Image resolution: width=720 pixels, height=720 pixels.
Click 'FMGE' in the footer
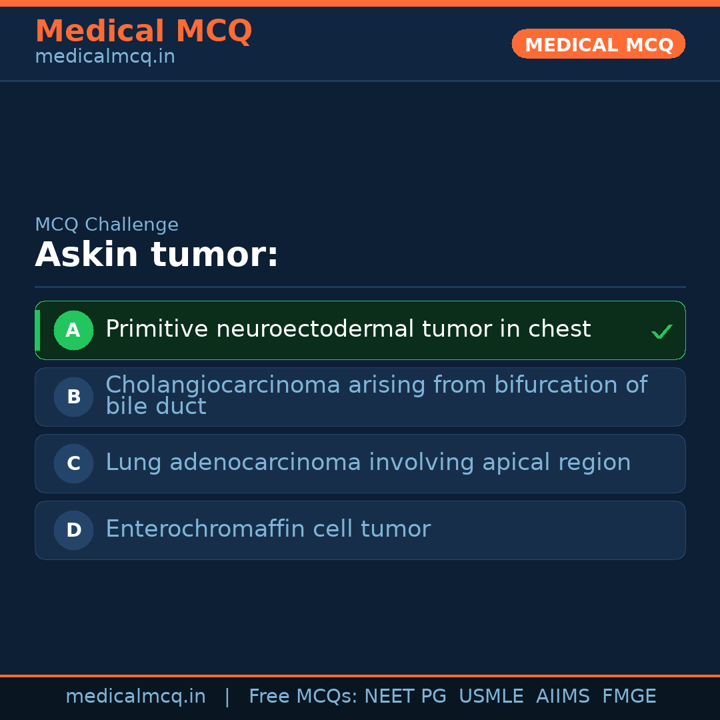(x=629, y=697)
